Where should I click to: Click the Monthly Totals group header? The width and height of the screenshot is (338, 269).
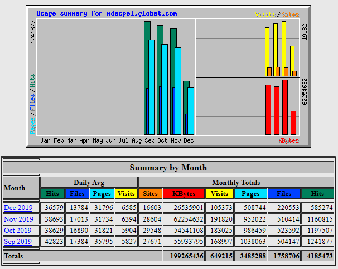236,182
